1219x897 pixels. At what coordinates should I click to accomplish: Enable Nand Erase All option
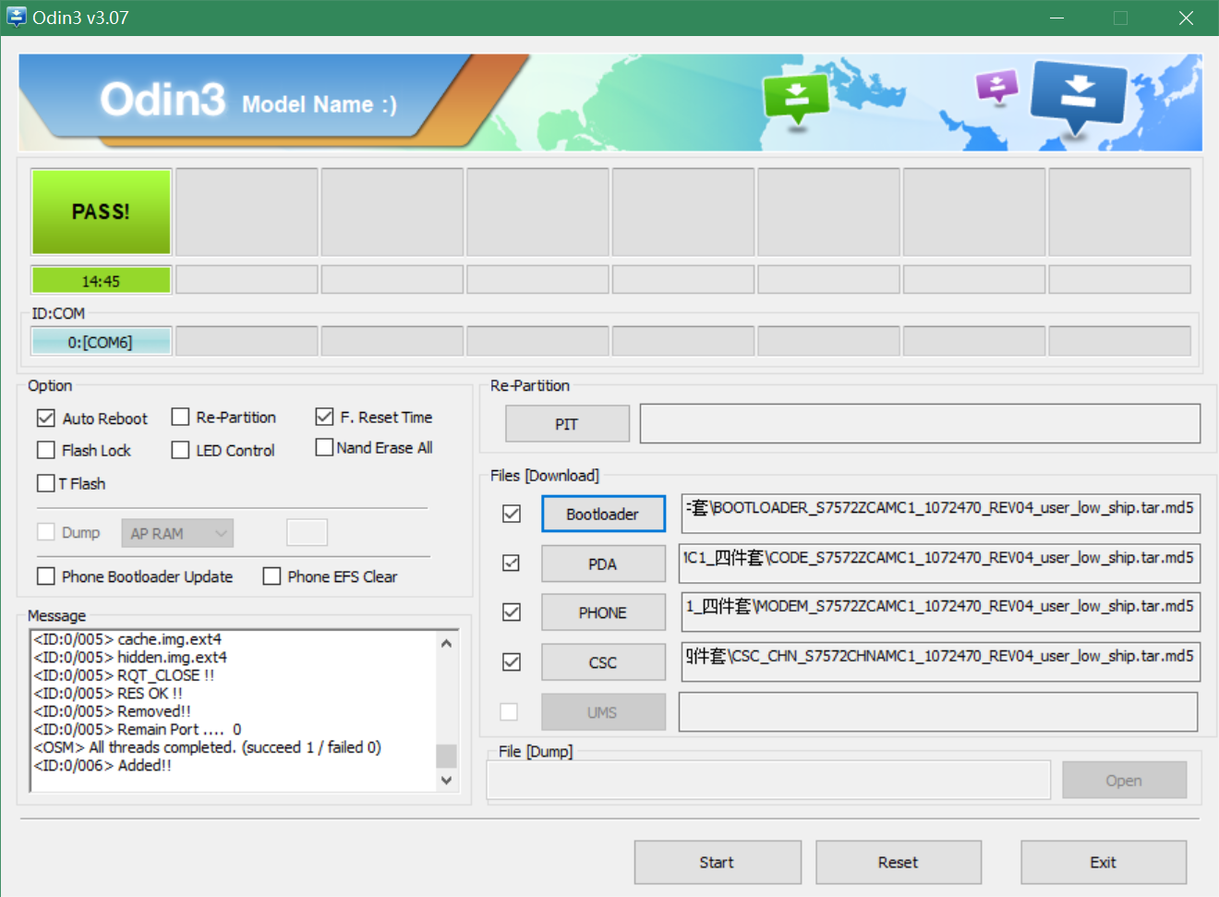pos(324,448)
